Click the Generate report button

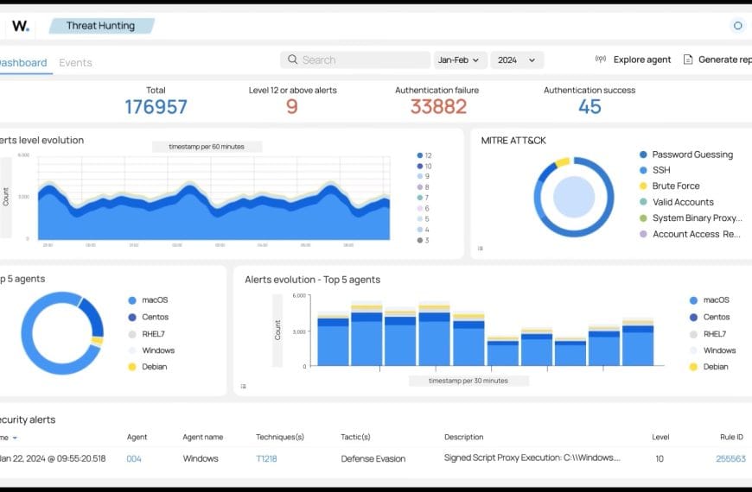click(x=717, y=60)
